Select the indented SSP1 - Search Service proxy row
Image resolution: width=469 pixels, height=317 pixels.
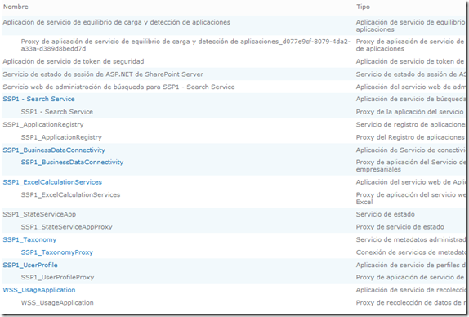coord(234,112)
